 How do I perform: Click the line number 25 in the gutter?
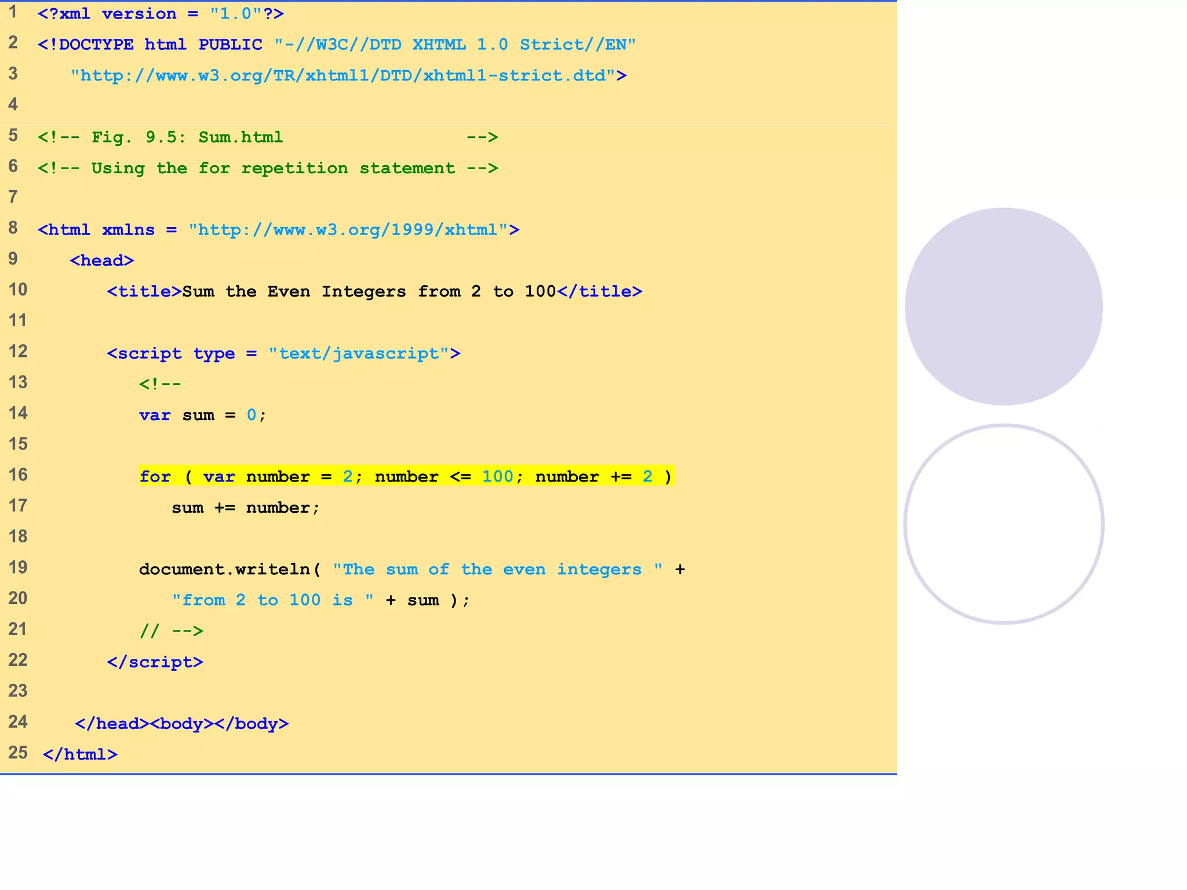(18, 752)
